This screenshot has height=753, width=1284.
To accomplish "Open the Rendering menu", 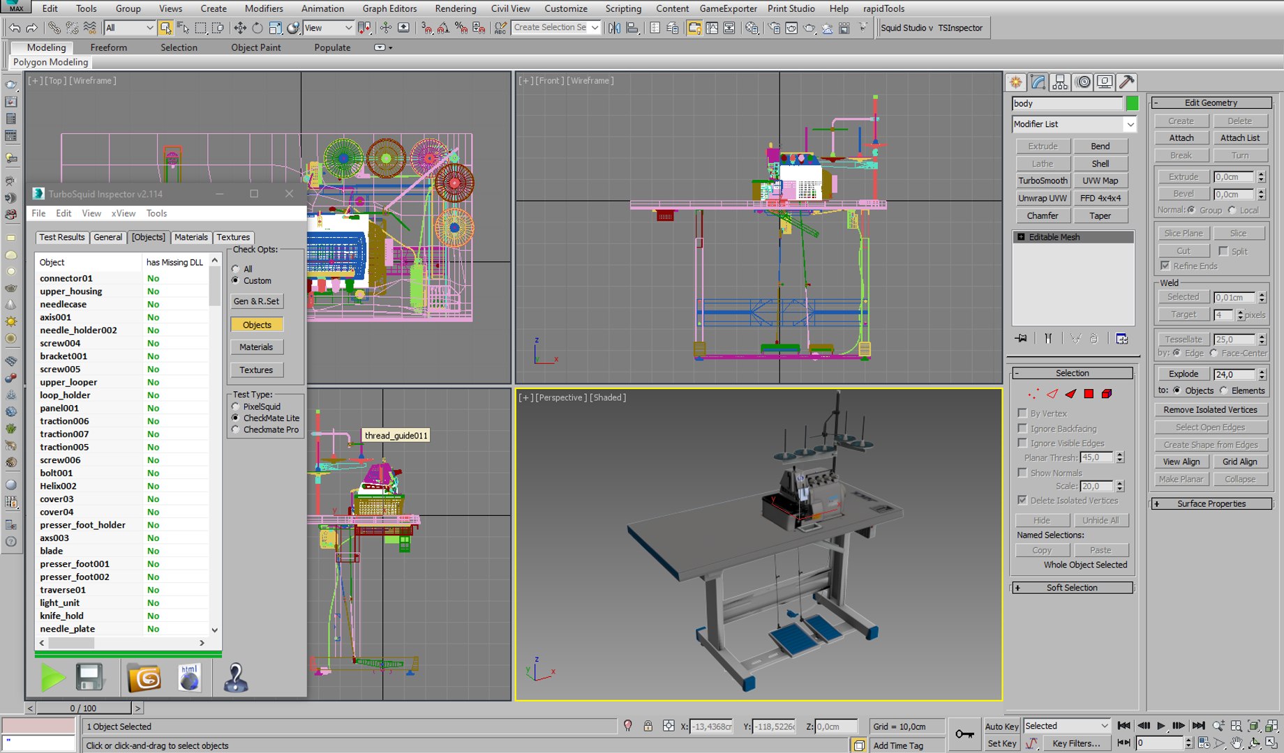I will [x=456, y=8].
